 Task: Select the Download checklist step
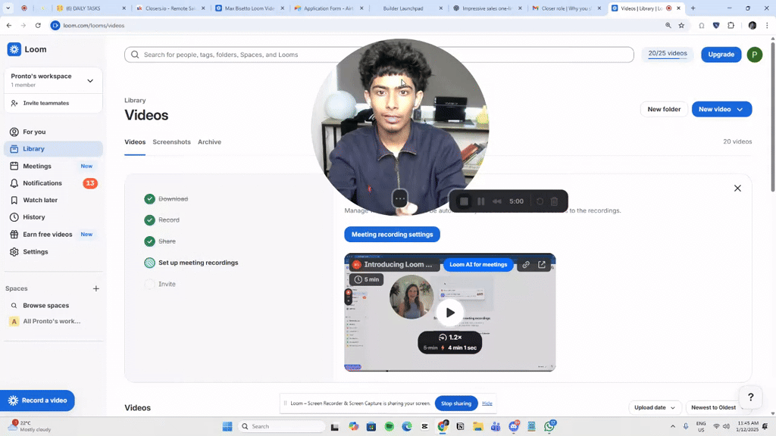(166, 199)
